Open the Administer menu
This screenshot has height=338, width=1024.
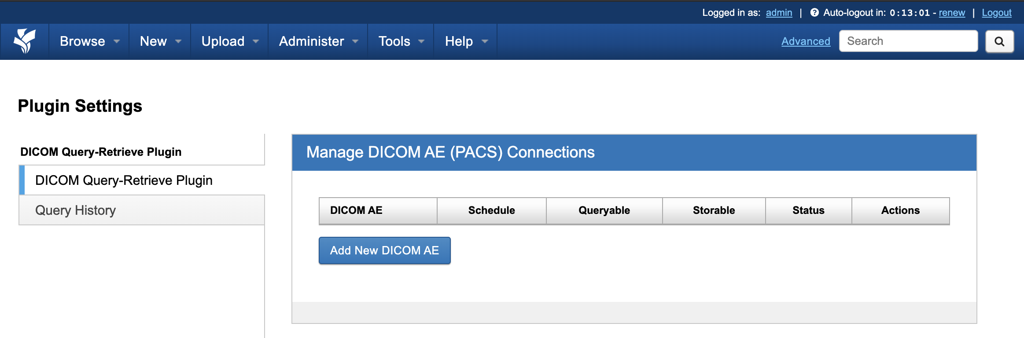318,41
